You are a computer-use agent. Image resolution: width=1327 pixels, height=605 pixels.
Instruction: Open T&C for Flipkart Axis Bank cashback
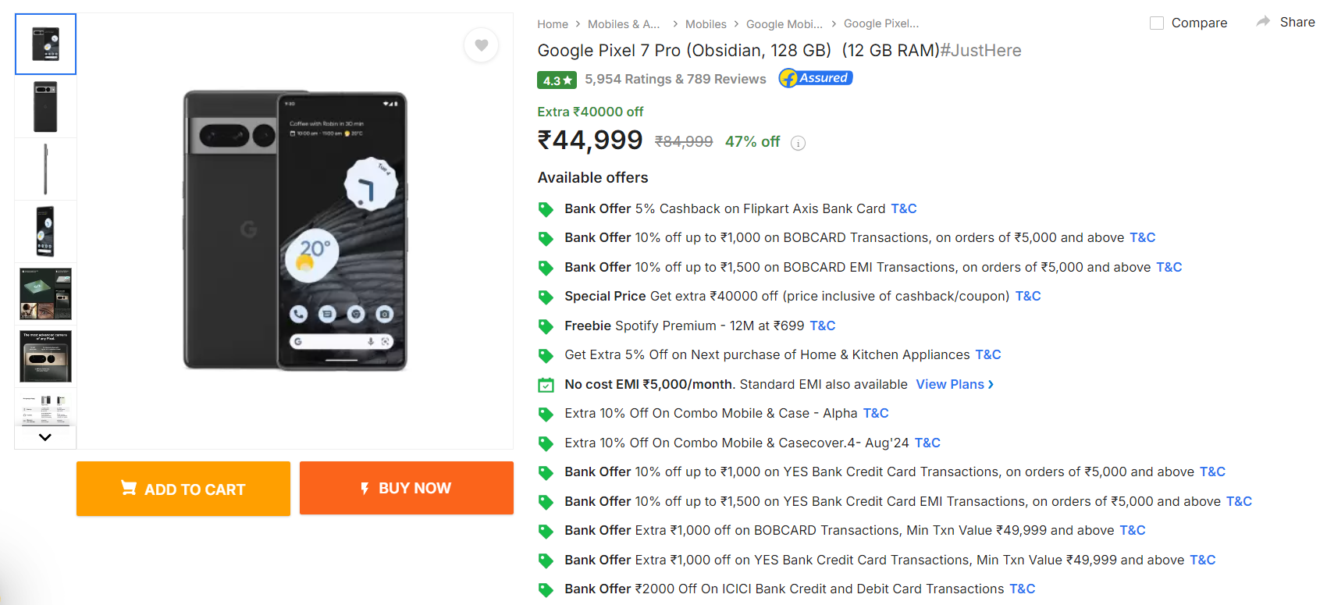pos(904,208)
